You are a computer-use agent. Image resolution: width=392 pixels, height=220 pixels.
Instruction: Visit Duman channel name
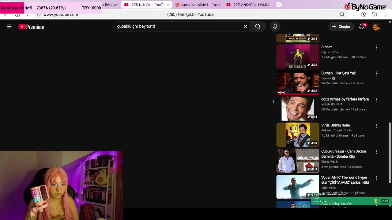click(326, 78)
